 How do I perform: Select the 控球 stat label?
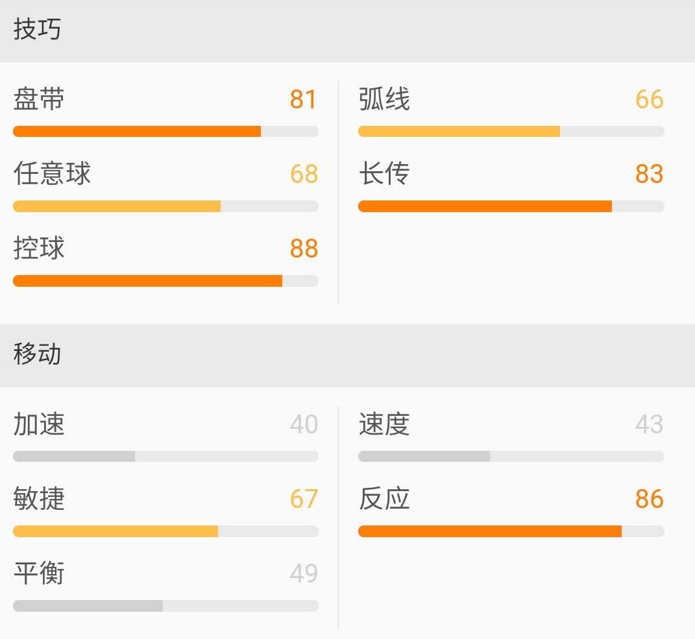39,248
